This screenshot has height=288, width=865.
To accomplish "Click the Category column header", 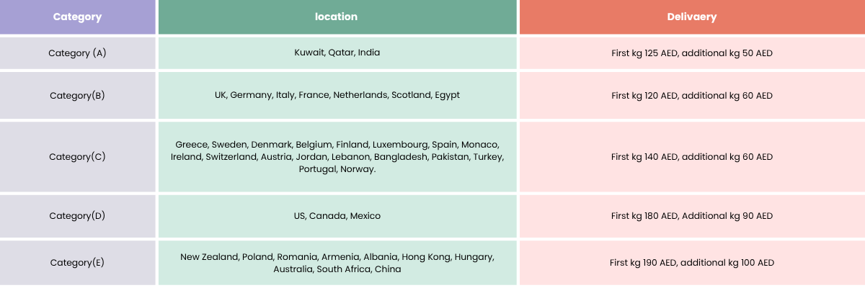I will click(77, 17).
